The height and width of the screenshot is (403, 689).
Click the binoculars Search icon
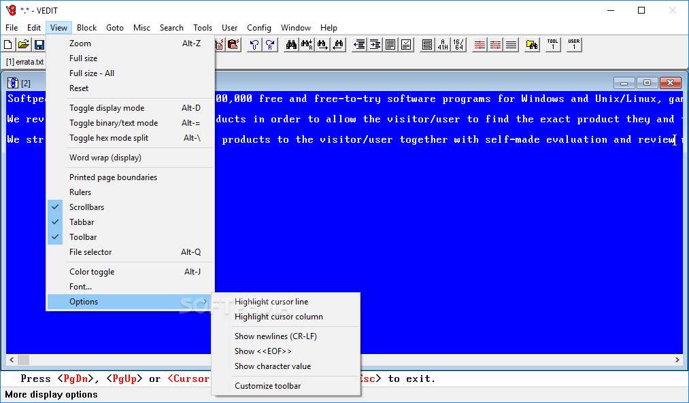291,44
